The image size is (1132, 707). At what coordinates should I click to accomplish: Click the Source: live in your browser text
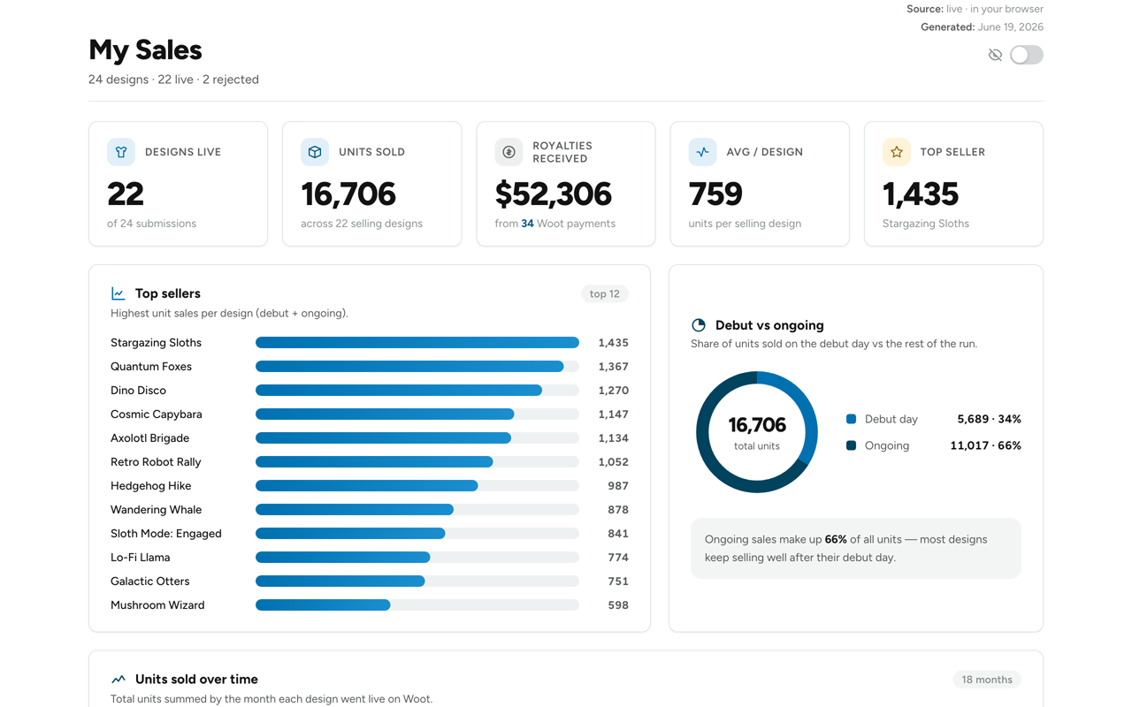(x=975, y=9)
